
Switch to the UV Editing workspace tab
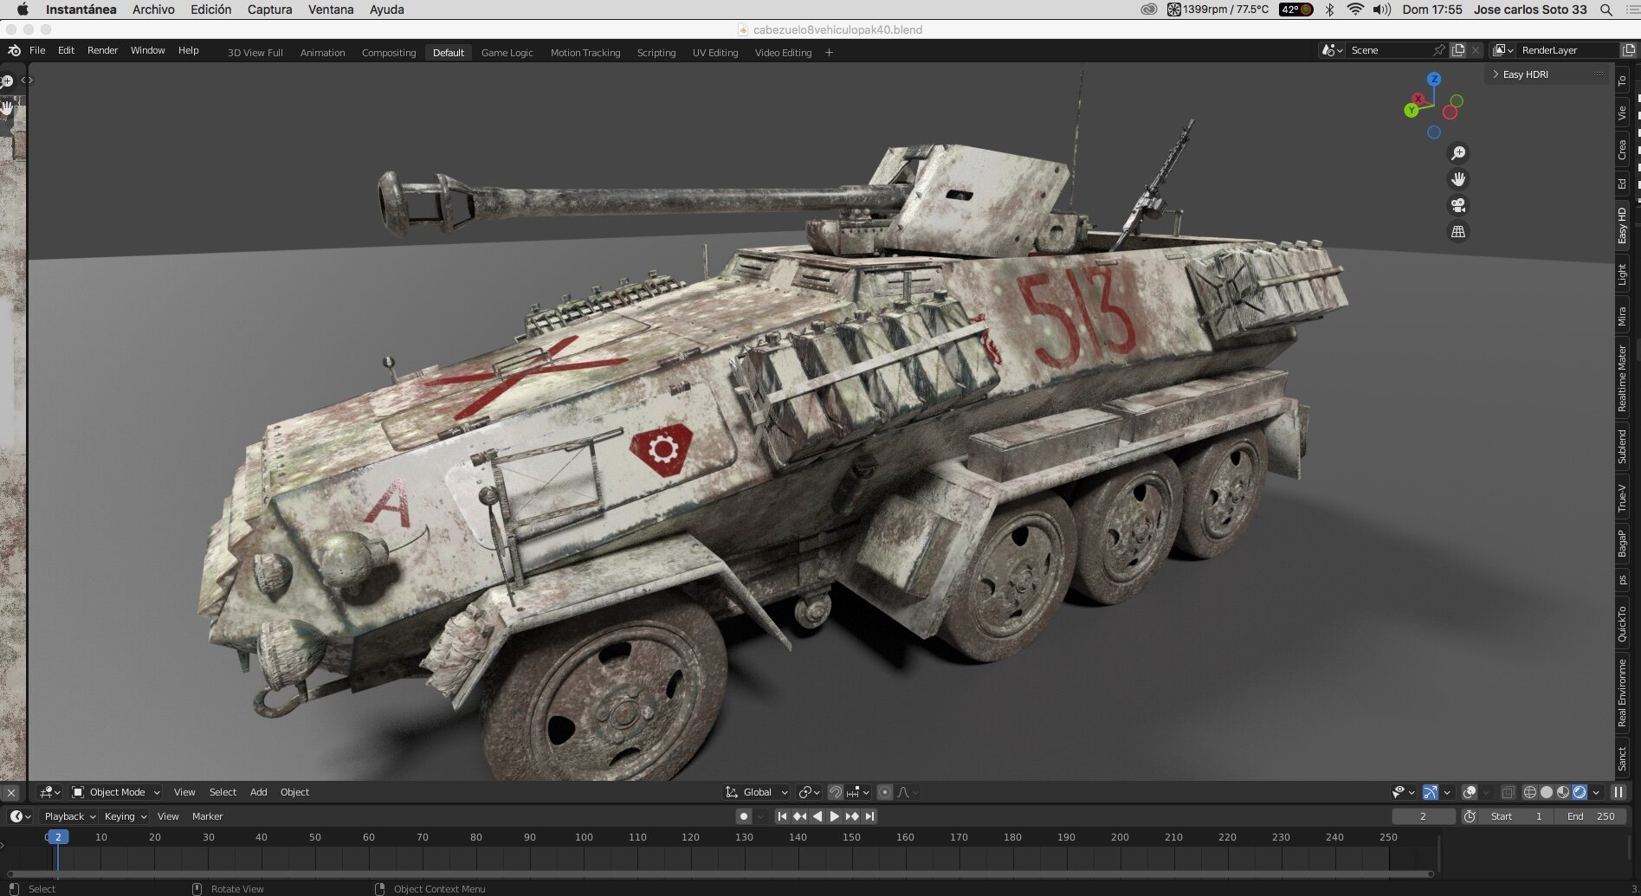(715, 53)
